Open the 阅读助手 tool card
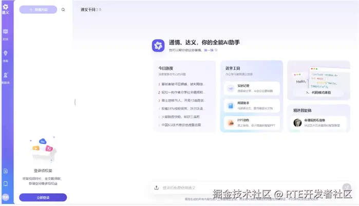Screen dimensions: 359x206 (252, 105)
